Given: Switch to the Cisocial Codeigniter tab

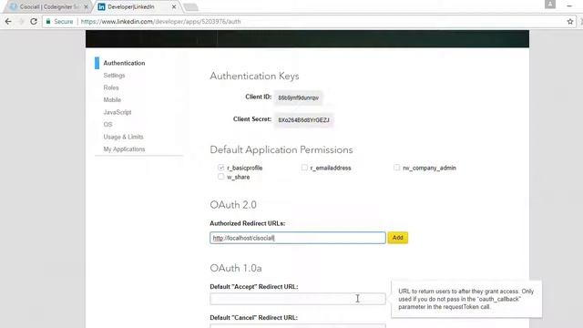Looking at the screenshot, I should (x=47, y=6).
